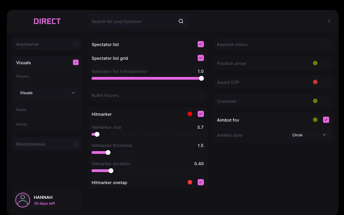The image size is (344, 215).
Task: Toggle the Hitmarker onetap checkbox
Action: pos(201,182)
